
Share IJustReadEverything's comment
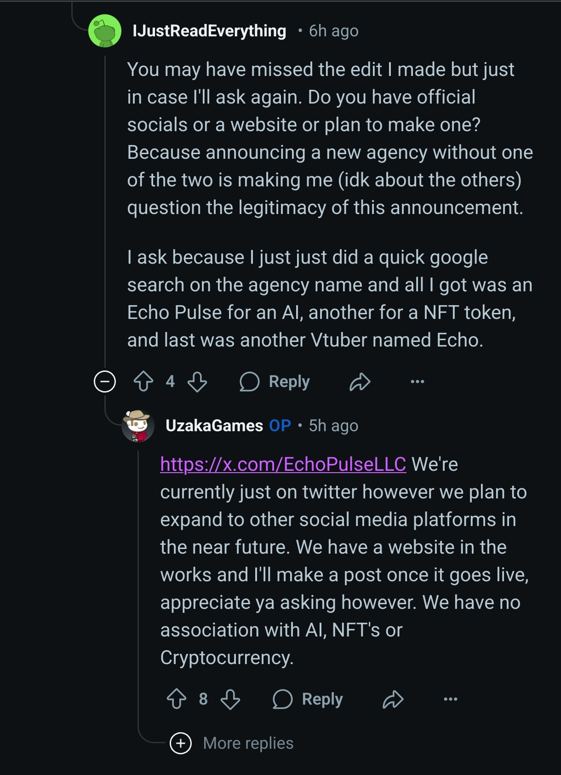[360, 382]
